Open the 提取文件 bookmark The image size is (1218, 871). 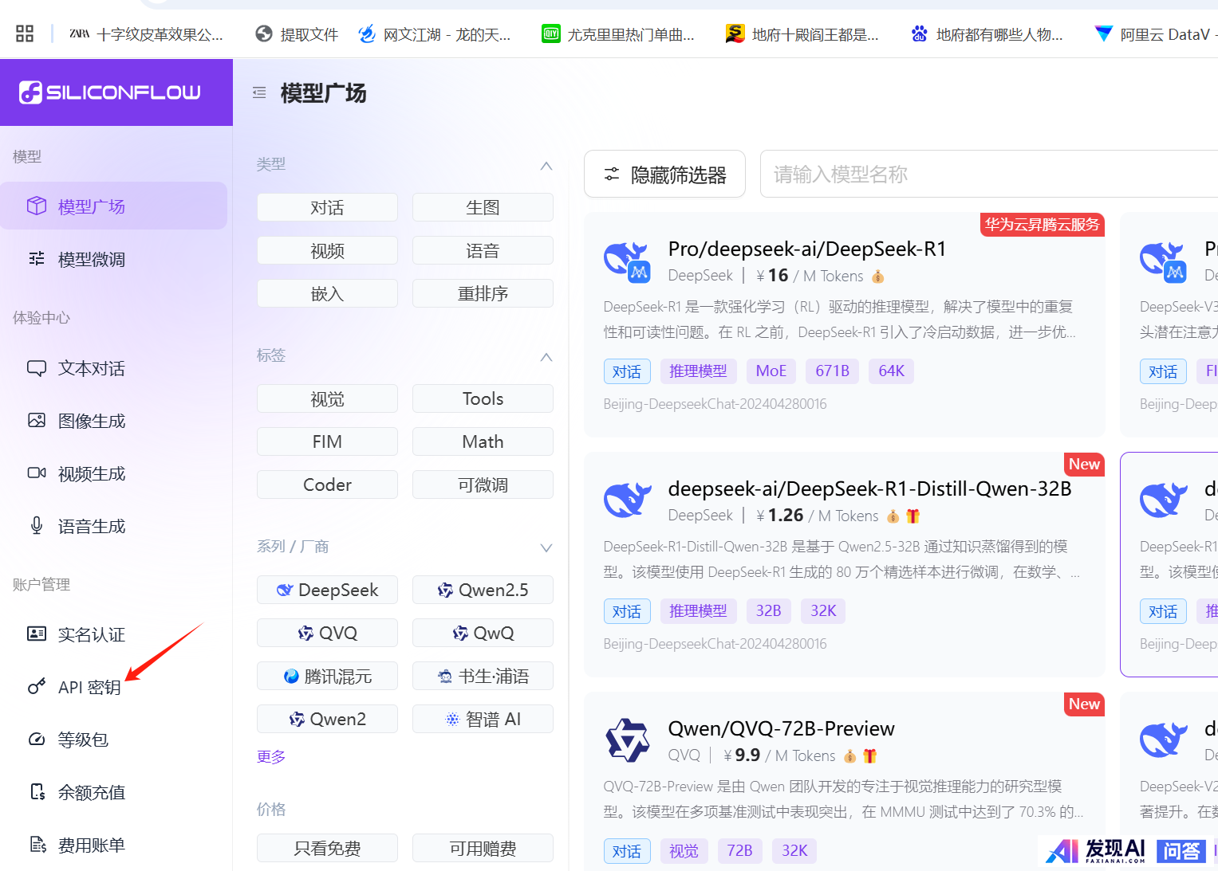point(297,34)
